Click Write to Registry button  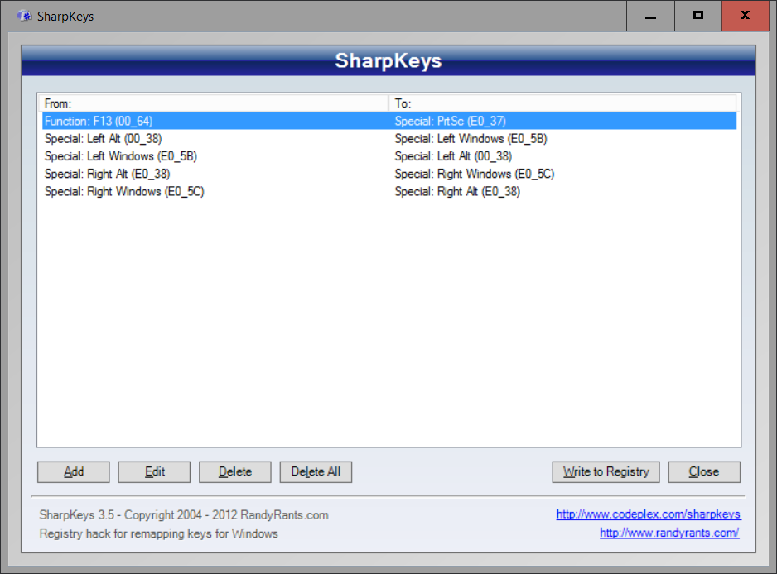pyautogui.click(x=606, y=471)
